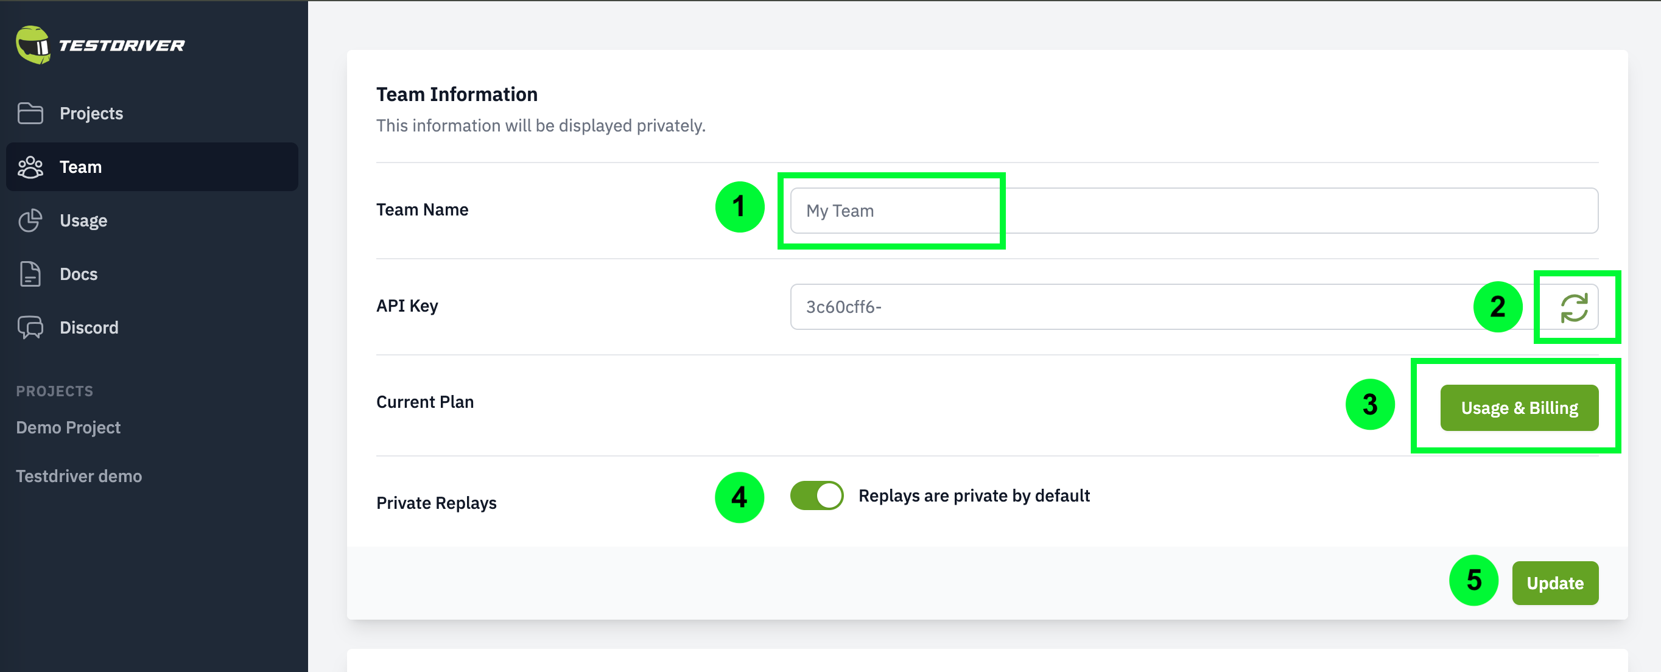The width and height of the screenshot is (1661, 672).
Task: Click the Discord chat bubble icon
Action: tap(30, 327)
